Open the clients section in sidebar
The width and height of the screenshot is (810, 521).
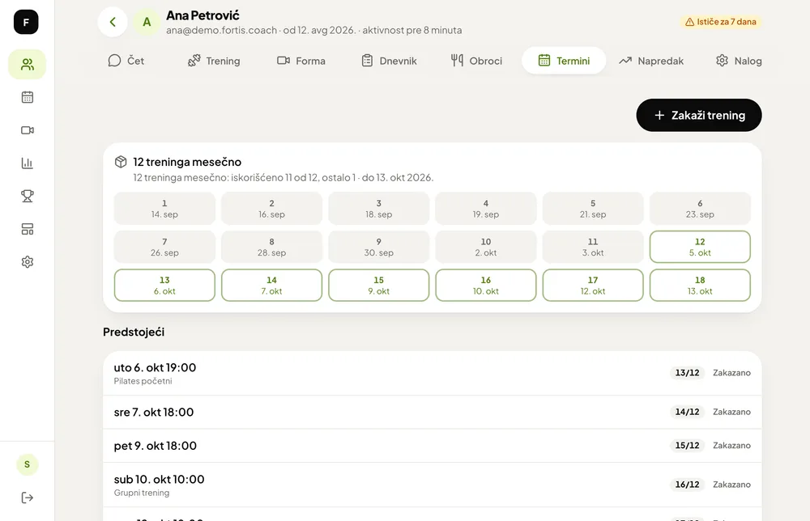coord(28,65)
